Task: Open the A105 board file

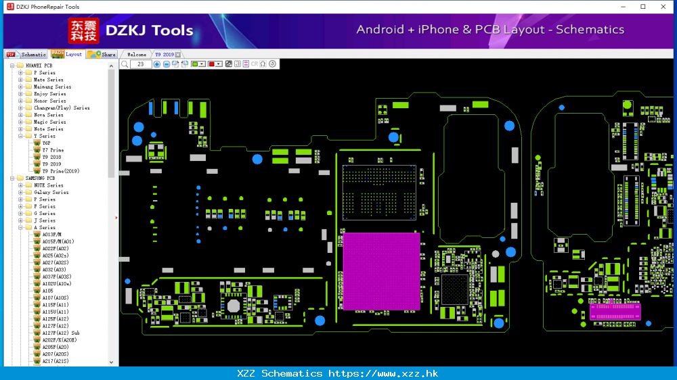Action: [x=47, y=291]
